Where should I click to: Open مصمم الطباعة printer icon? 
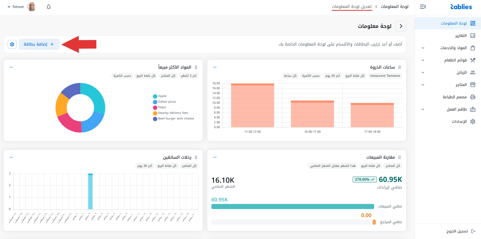click(473, 97)
